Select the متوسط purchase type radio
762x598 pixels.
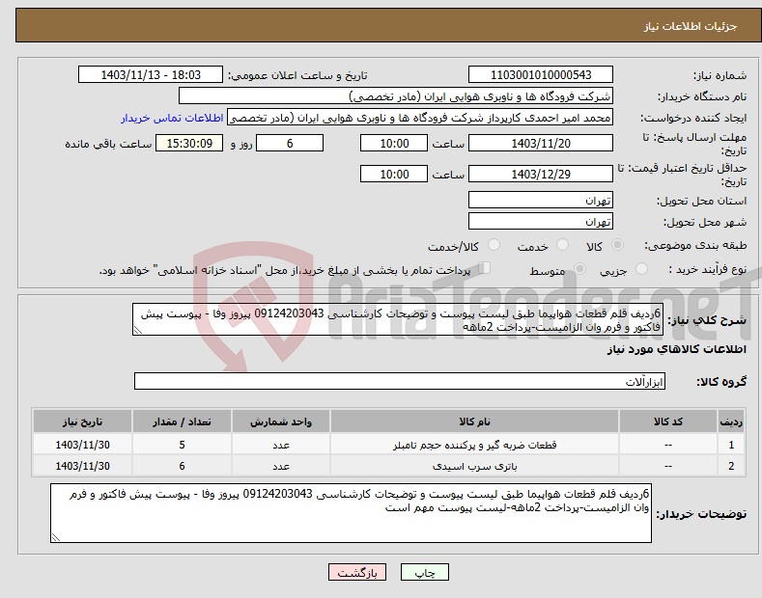point(579,269)
